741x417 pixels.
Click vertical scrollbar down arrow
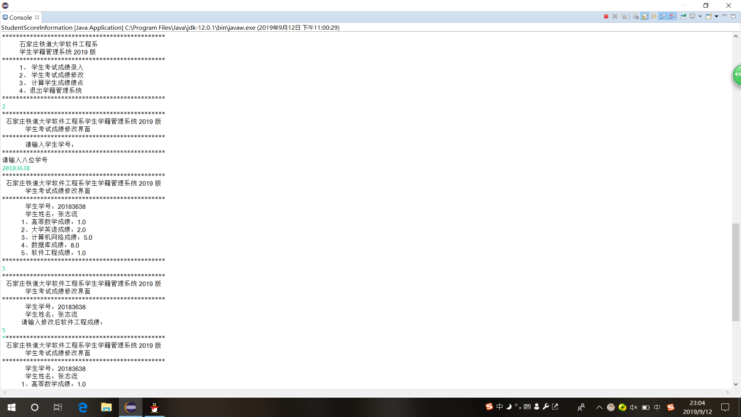(x=736, y=384)
